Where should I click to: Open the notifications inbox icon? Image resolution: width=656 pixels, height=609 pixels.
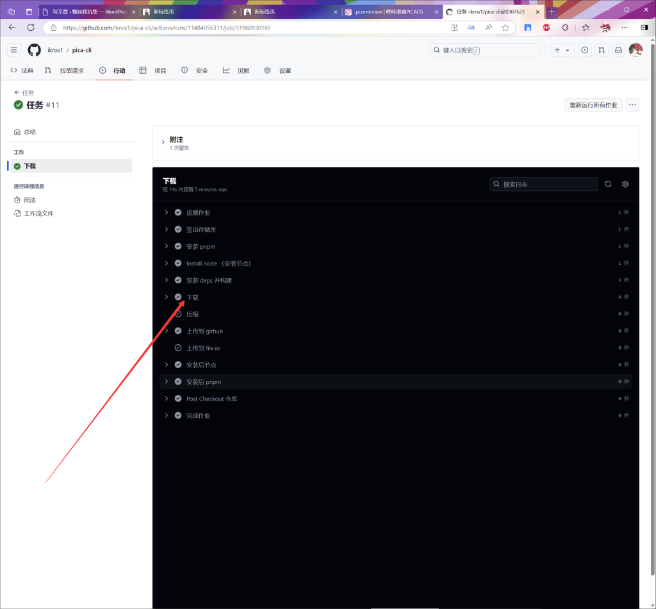(618, 50)
